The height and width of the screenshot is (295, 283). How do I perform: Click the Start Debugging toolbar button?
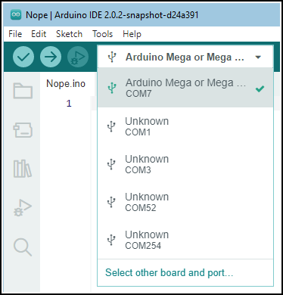(78, 57)
